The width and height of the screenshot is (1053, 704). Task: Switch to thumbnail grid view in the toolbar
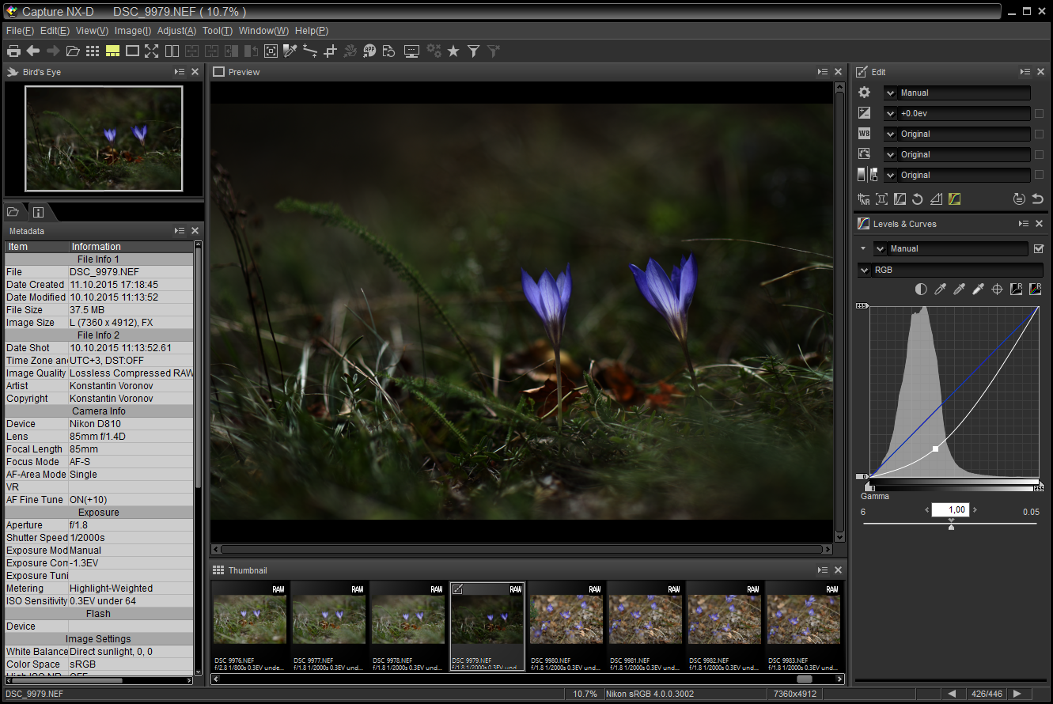(93, 51)
